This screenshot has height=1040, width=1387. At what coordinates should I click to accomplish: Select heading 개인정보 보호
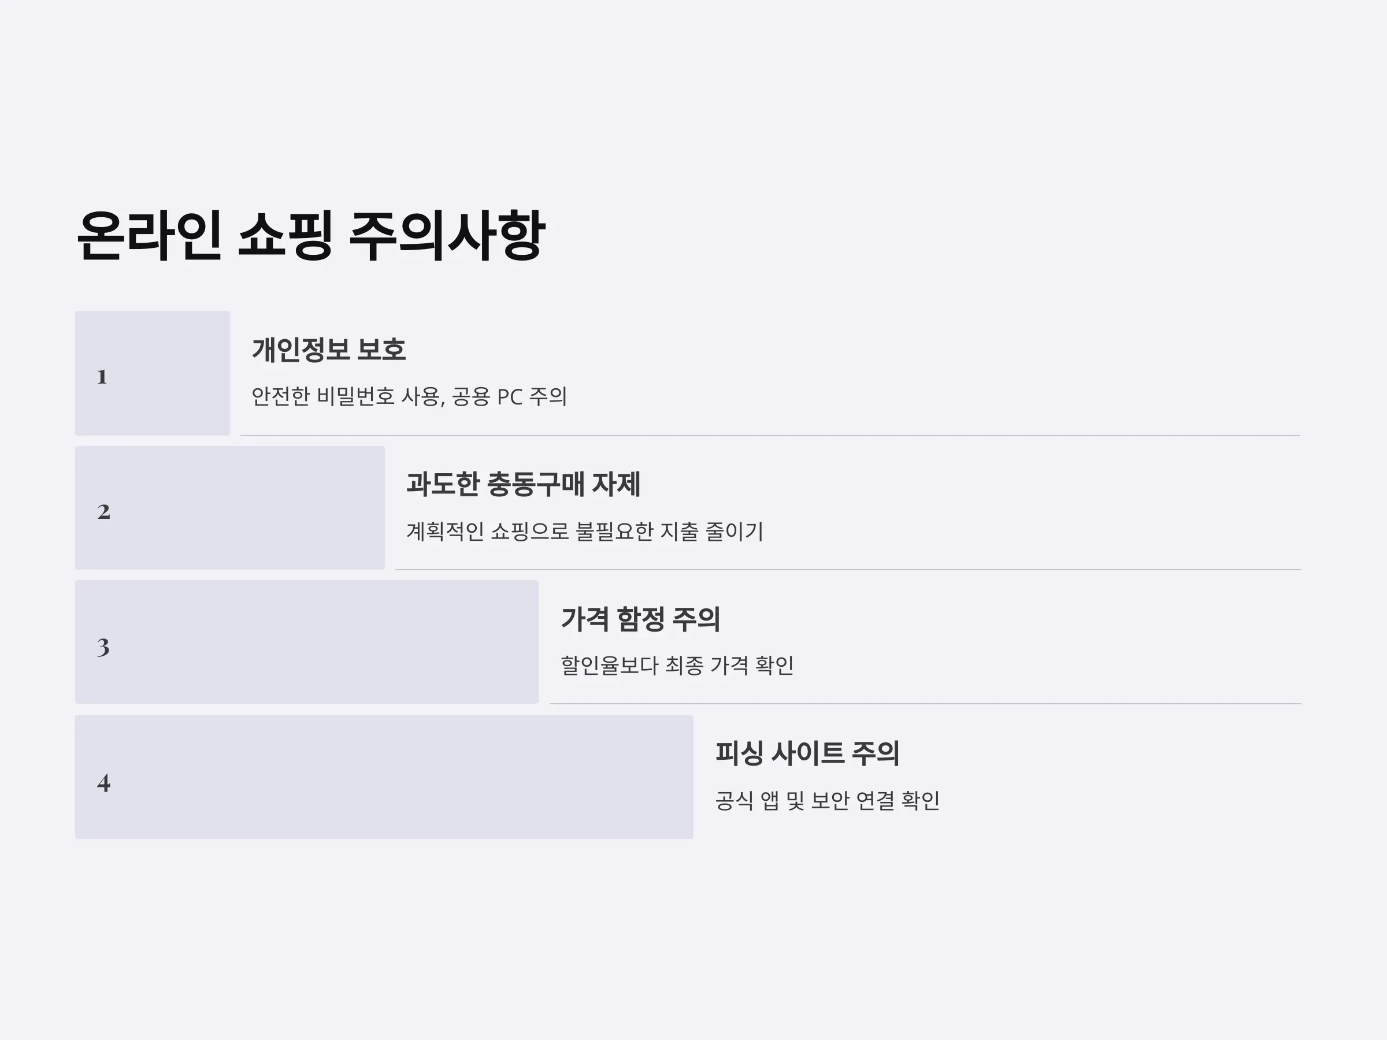[x=329, y=350]
